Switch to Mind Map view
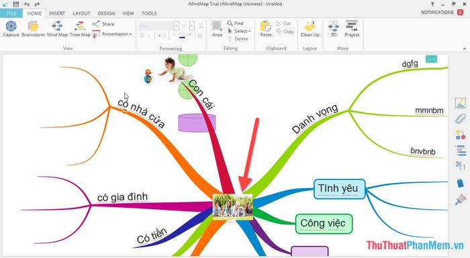 pyautogui.click(x=57, y=29)
